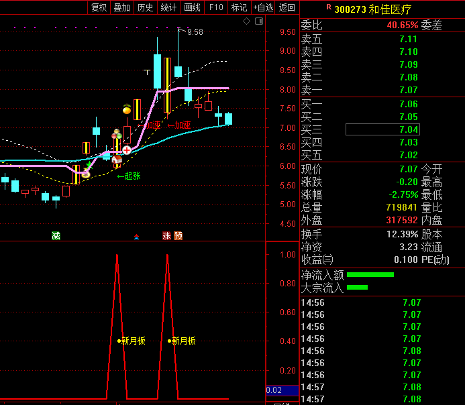Select the 买三 price 7.04 field

(382, 129)
